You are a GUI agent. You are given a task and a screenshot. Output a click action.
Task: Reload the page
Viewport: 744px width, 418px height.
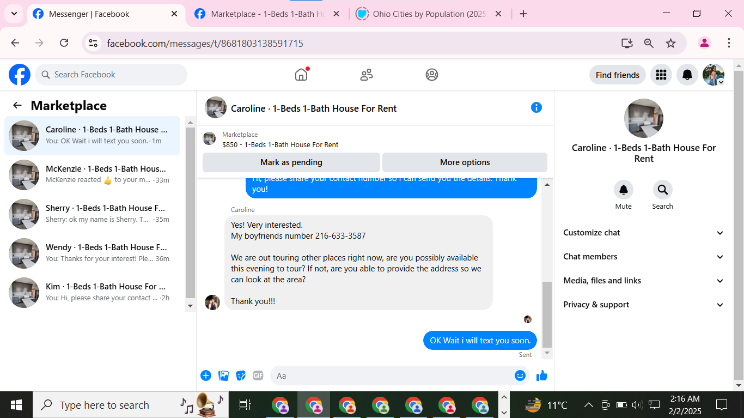pyautogui.click(x=64, y=43)
